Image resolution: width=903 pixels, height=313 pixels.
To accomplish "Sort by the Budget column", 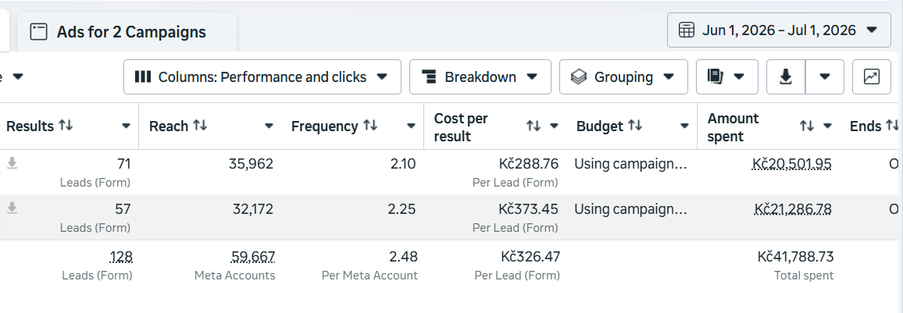I will (634, 126).
